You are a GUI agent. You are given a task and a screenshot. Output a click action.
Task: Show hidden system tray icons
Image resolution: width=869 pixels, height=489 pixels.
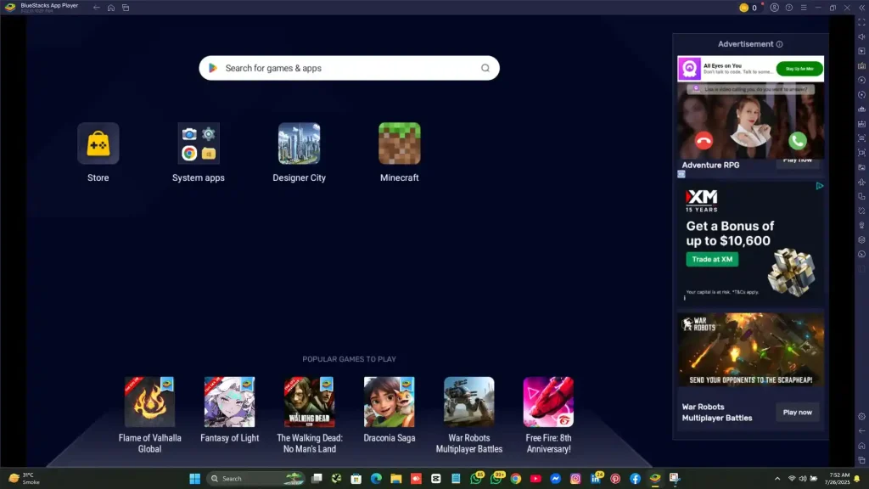point(777,479)
